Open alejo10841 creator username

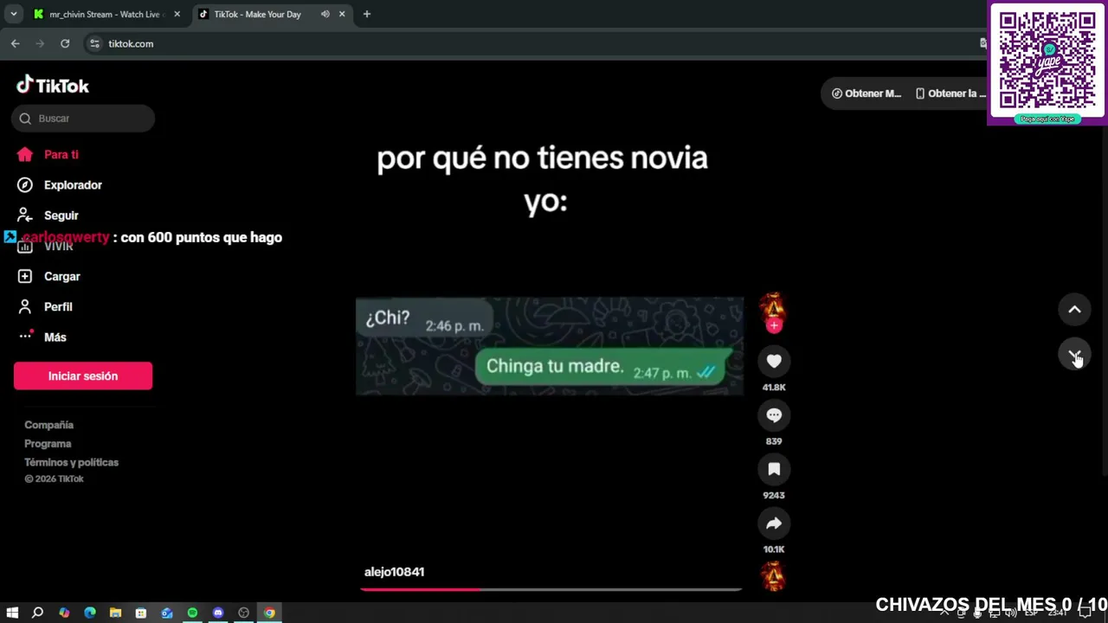[x=394, y=572]
